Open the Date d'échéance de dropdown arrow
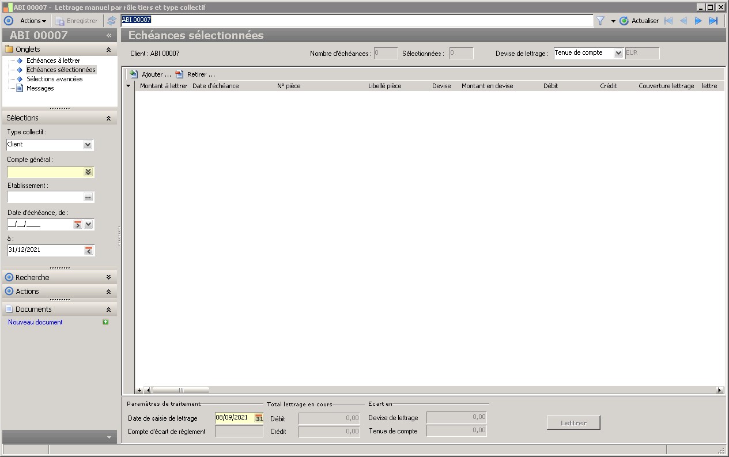The image size is (729, 457). pyautogui.click(x=88, y=225)
